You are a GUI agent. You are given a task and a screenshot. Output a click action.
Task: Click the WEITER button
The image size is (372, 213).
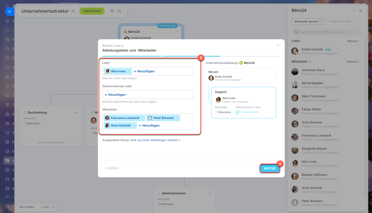pos(270,168)
